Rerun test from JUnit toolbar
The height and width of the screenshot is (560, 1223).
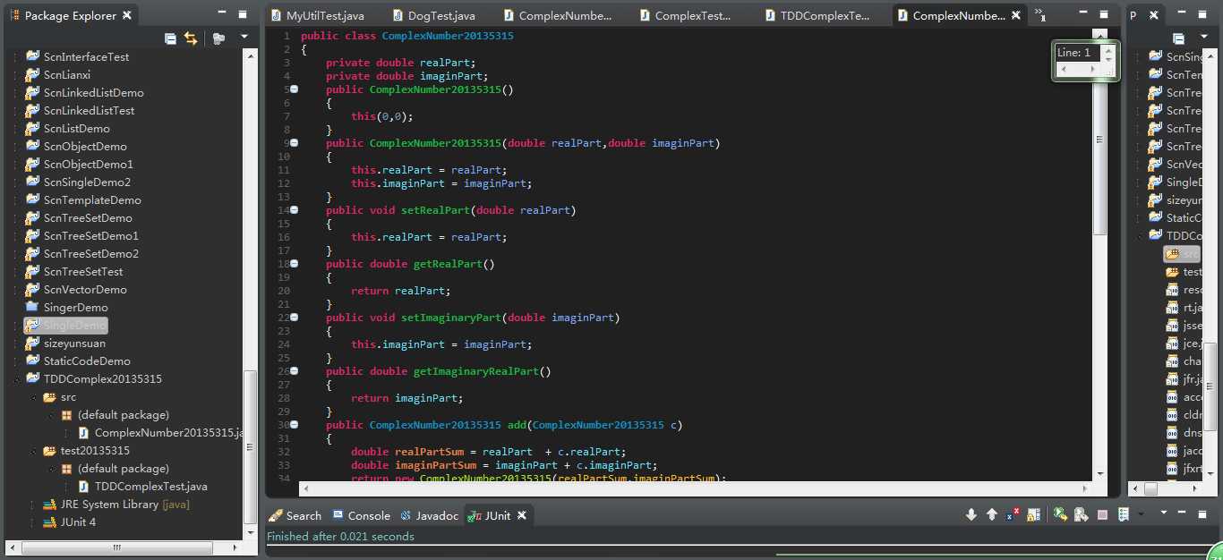point(1060,514)
